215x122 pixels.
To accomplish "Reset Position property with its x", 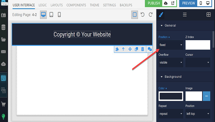I will pos(169,37).
